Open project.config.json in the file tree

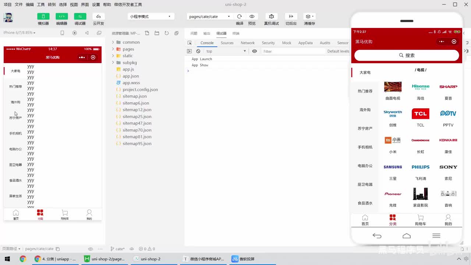pyautogui.click(x=140, y=89)
